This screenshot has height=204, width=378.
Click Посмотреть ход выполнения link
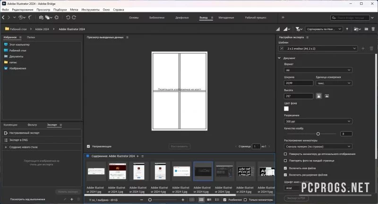click(x=27, y=199)
